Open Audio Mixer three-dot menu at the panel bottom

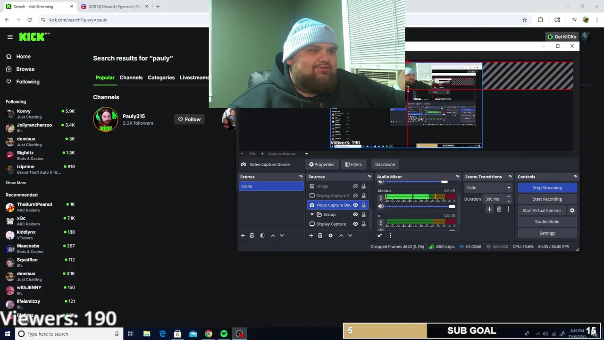pos(390,236)
